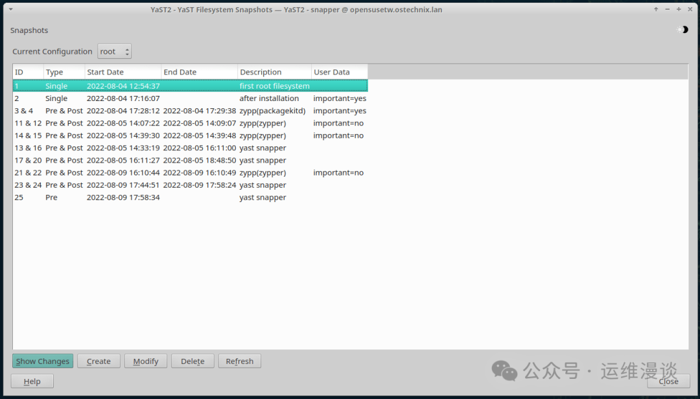Click start date 2022-08-05 14:39:30

pyautogui.click(x=123, y=135)
